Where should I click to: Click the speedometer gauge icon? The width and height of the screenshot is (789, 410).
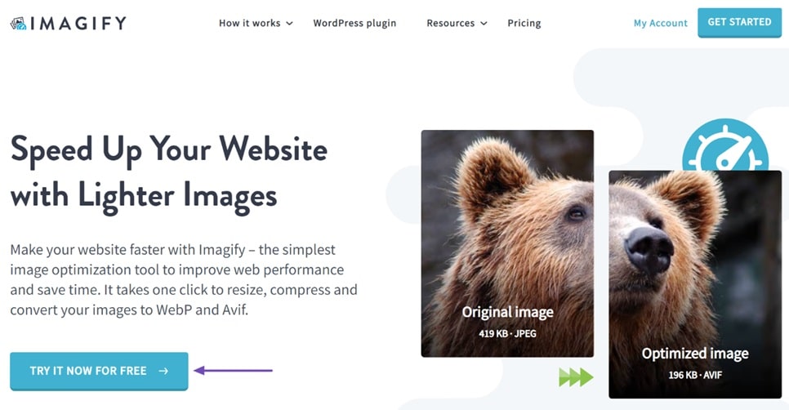(x=725, y=145)
